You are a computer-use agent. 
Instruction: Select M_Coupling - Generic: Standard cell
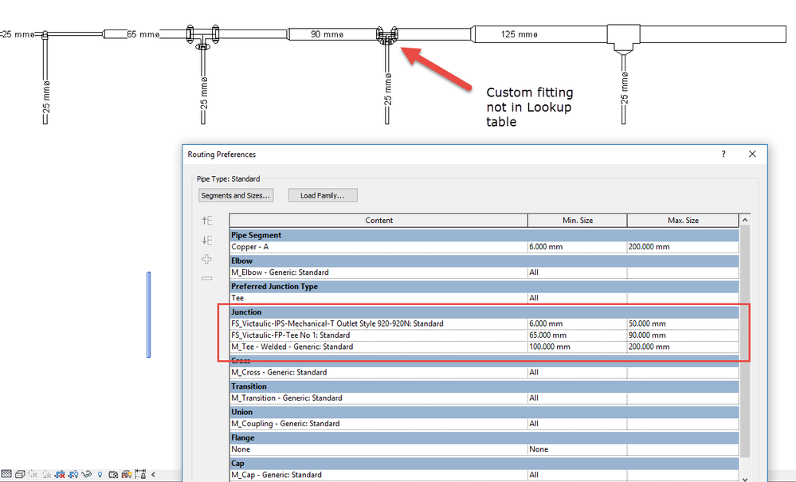[378, 423]
